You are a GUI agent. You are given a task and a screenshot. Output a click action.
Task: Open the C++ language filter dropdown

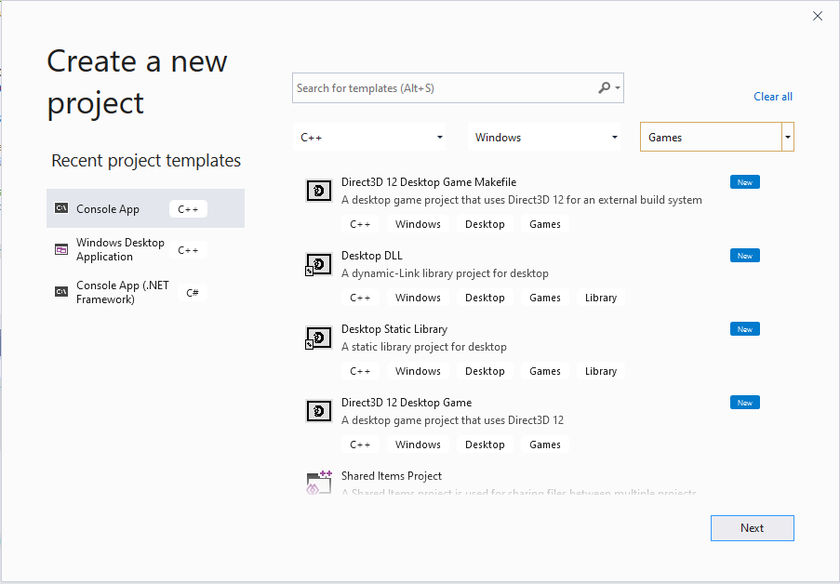pyautogui.click(x=369, y=137)
